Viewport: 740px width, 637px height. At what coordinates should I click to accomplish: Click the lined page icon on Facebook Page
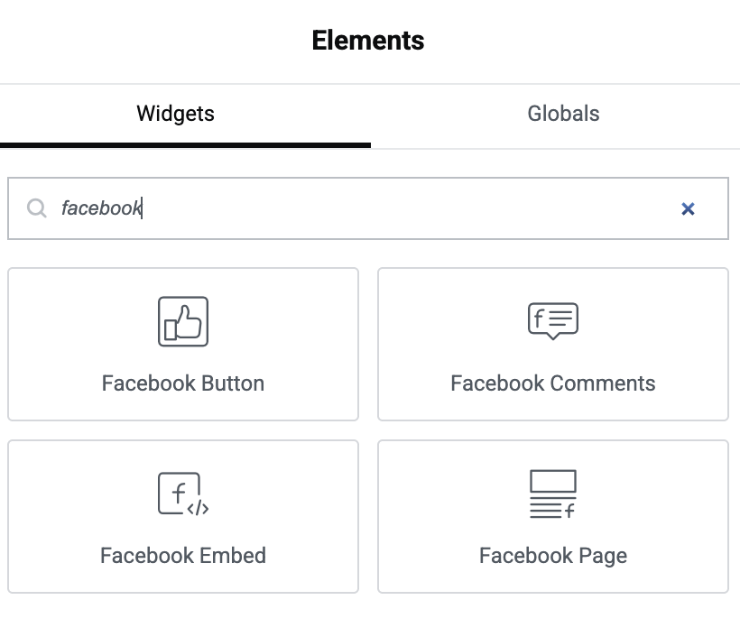click(553, 493)
